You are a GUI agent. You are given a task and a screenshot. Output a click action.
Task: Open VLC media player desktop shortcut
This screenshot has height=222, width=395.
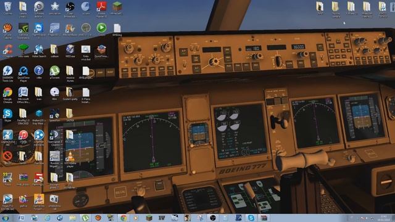pos(70,160)
